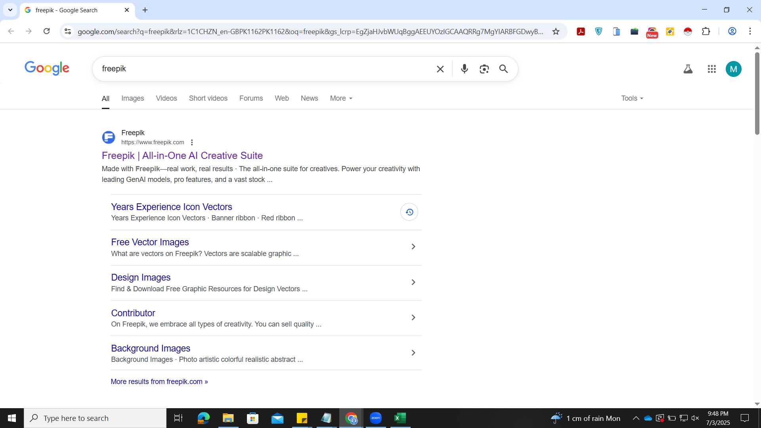Click the history icon on Years Experience row
761x428 pixels.
pyautogui.click(x=409, y=212)
